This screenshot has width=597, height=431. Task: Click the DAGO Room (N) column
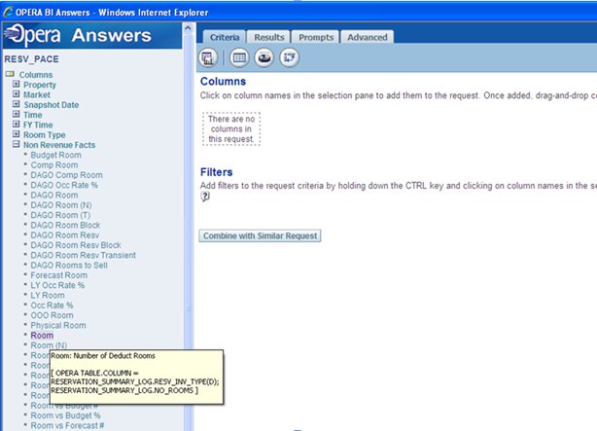[61, 205]
